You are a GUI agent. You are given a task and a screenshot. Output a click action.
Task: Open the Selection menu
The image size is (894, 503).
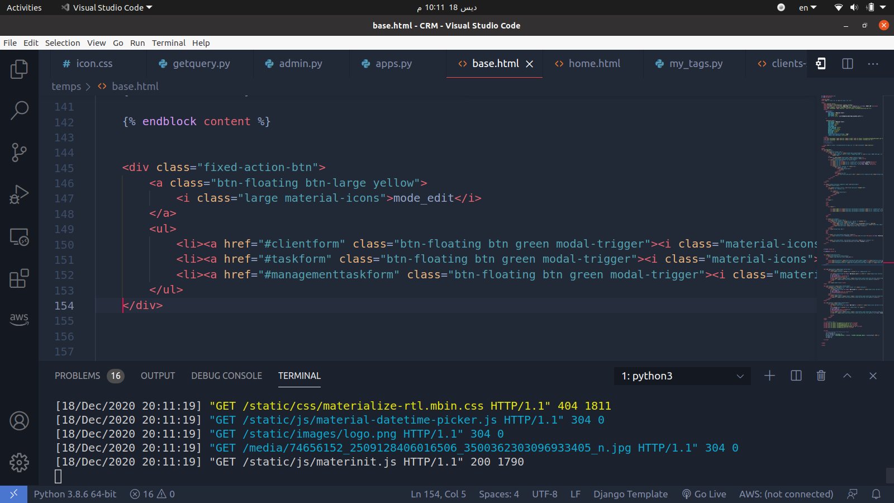[x=63, y=43]
